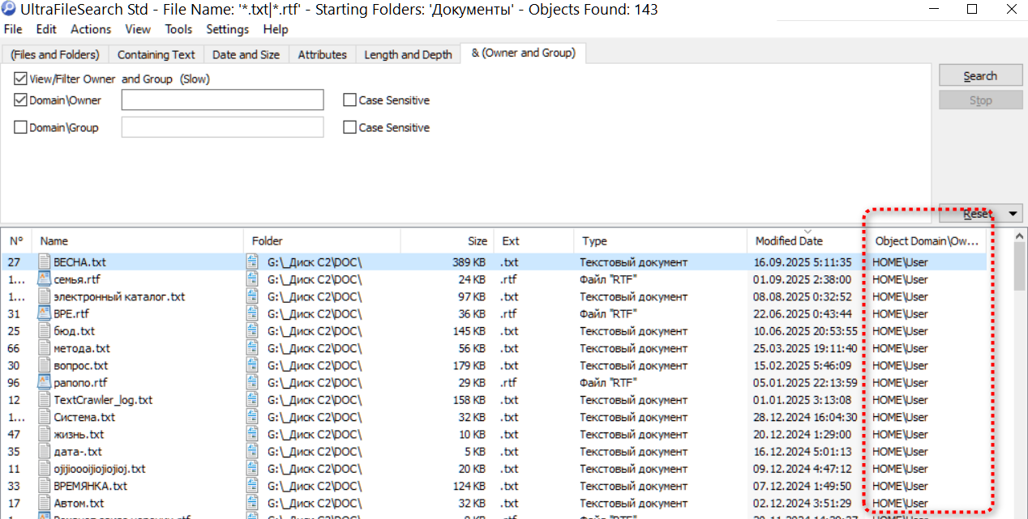Image resolution: width=1028 pixels, height=519 pixels.
Task: Click the folder icon in the метода.txt row
Action: click(x=253, y=348)
